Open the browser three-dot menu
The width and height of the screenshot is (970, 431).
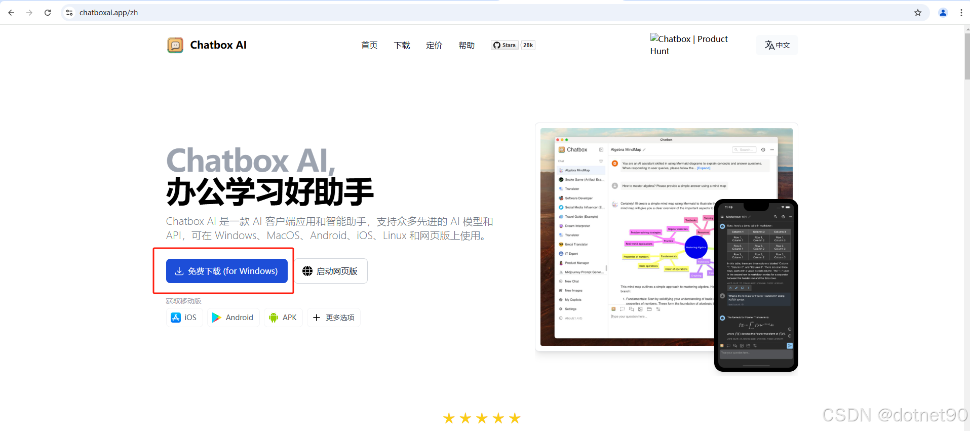click(x=961, y=13)
